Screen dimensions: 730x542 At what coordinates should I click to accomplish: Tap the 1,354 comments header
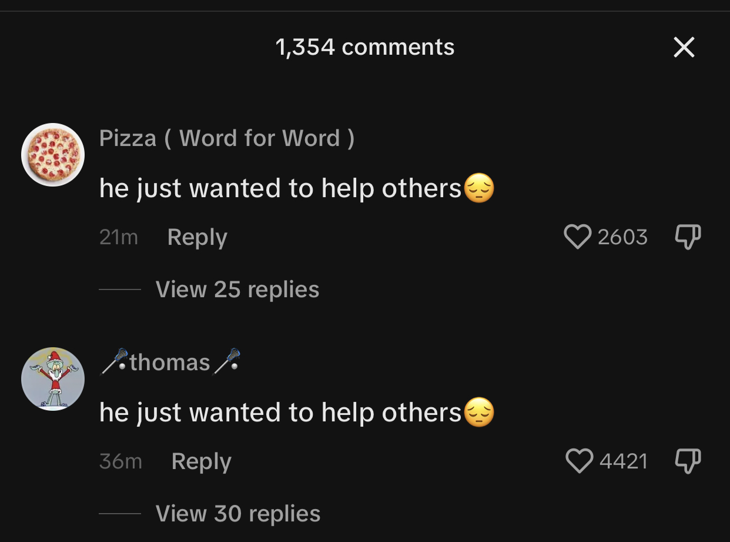(365, 47)
